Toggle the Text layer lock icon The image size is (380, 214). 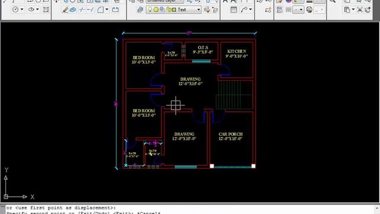(x=169, y=10)
